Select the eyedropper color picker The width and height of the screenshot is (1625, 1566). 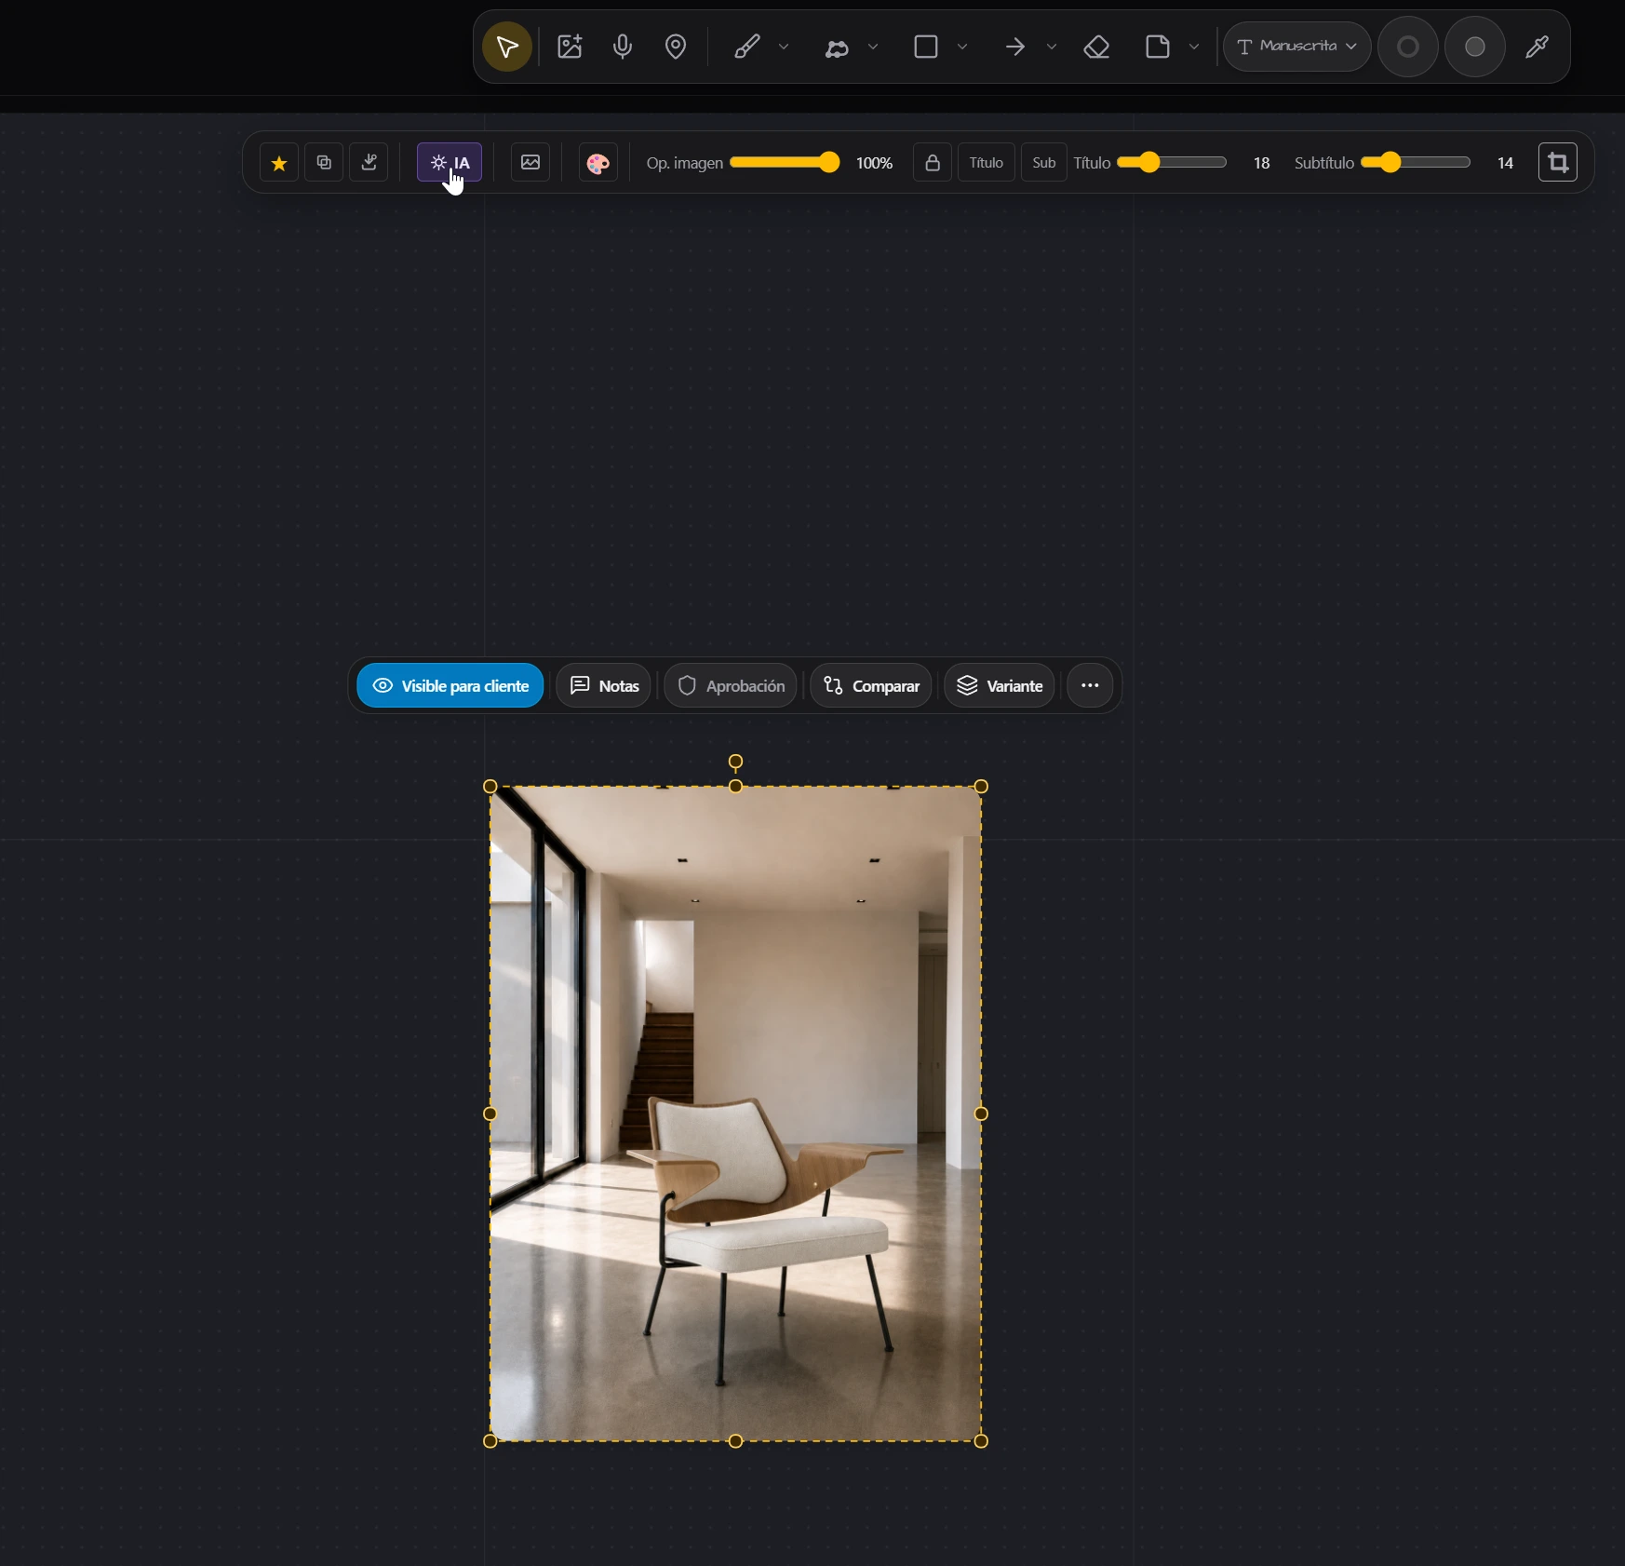coord(1538,47)
